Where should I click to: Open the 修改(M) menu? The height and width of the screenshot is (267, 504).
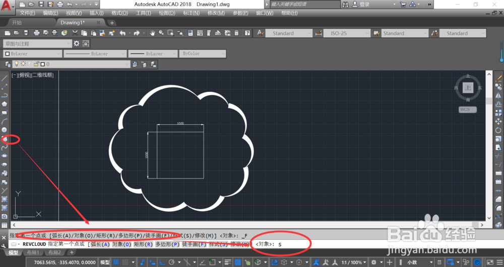[x=216, y=13]
